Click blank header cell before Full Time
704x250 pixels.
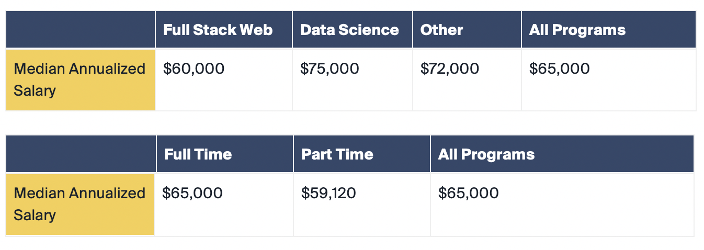pos(81,154)
